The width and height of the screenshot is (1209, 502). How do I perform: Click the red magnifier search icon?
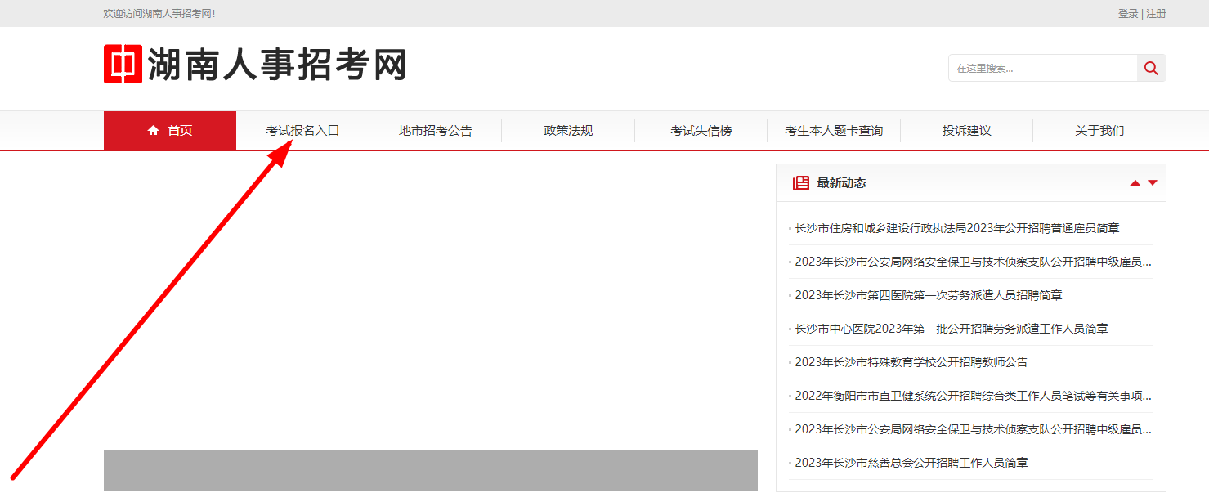tap(1151, 69)
